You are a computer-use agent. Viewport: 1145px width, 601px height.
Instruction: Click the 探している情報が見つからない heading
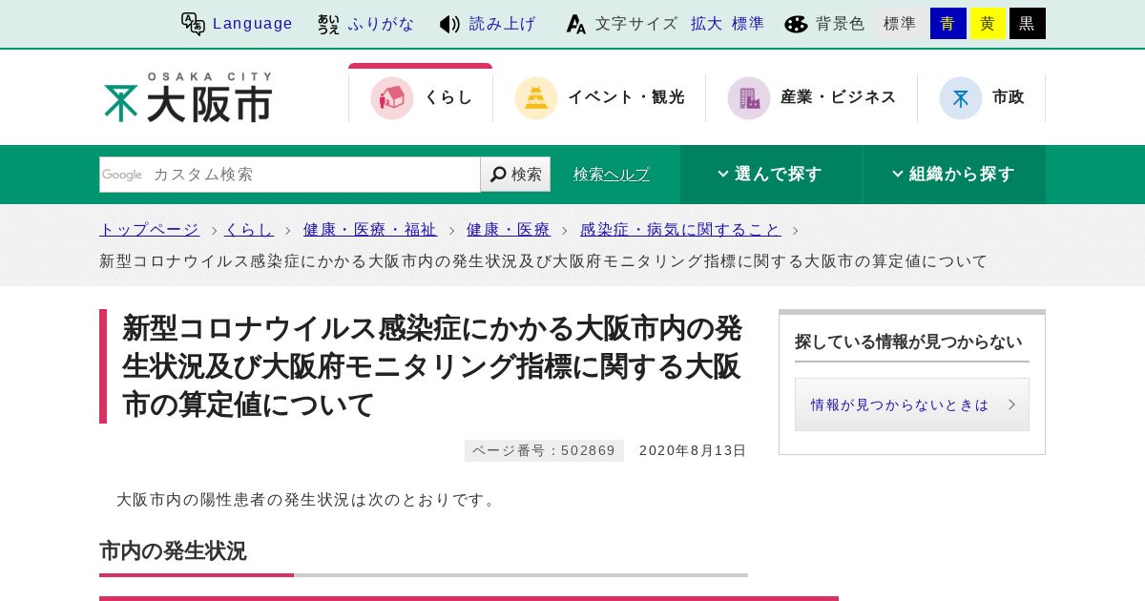[x=908, y=342]
